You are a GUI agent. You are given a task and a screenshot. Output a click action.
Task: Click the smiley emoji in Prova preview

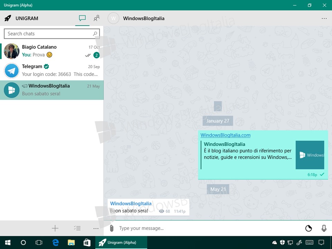click(49, 55)
